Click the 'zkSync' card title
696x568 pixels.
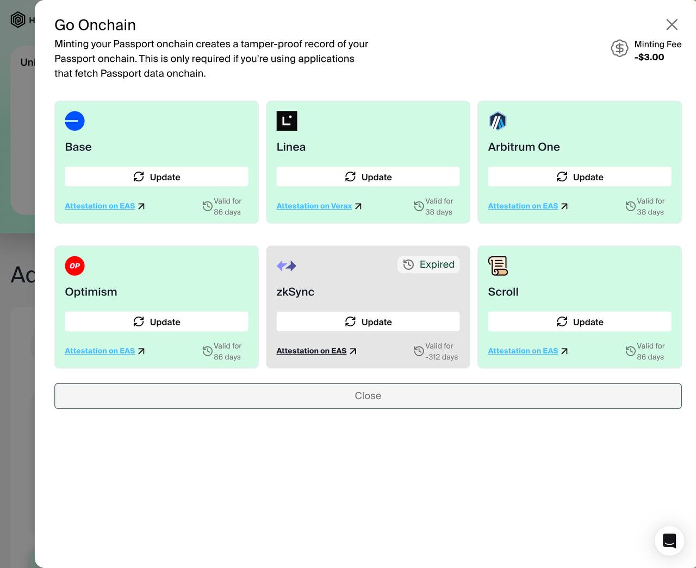(x=295, y=292)
